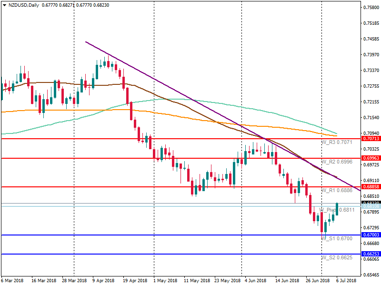The image size is (381, 286).
Task: Select the W_R2 0.6996 label
Action: 337,162
